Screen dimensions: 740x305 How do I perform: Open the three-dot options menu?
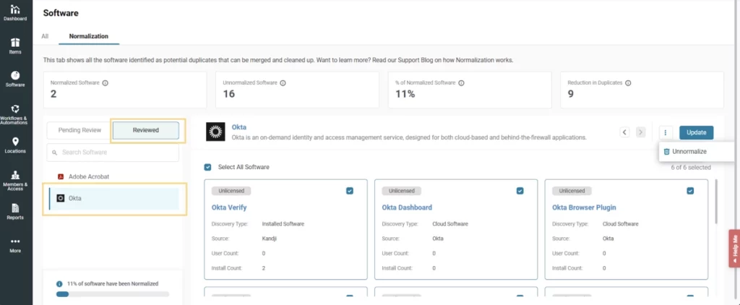(665, 133)
